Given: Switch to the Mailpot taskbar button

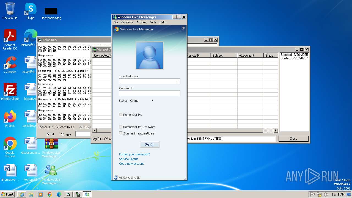Looking at the screenshot, I should [78, 194].
